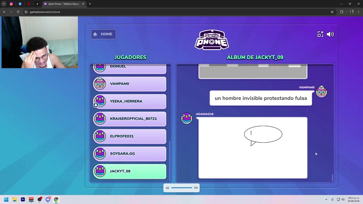
Task: Open the network tray icon
Action: click(338, 199)
